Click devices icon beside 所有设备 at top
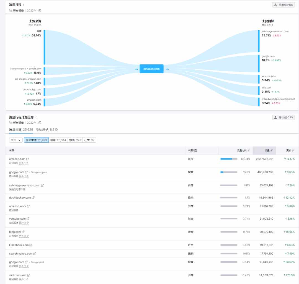This screenshot has height=284, width=299. pyautogui.click(x=11, y=10)
